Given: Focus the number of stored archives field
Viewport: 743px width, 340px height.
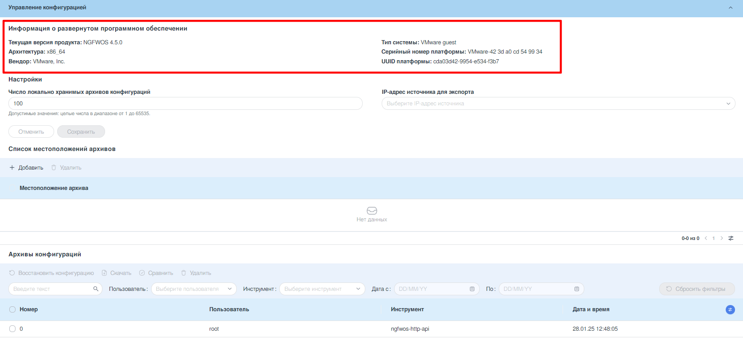Looking at the screenshot, I should point(185,104).
